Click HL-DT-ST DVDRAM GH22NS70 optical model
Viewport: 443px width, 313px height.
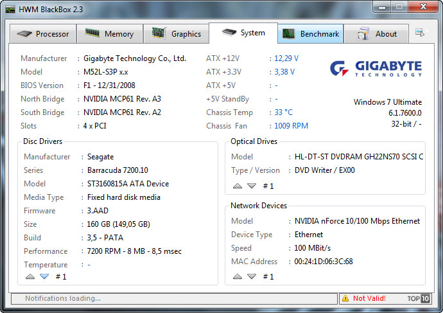pos(359,157)
